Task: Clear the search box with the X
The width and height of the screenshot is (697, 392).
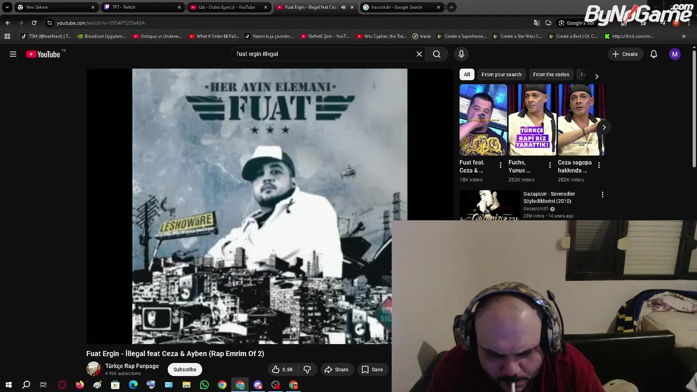Action: [419, 54]
